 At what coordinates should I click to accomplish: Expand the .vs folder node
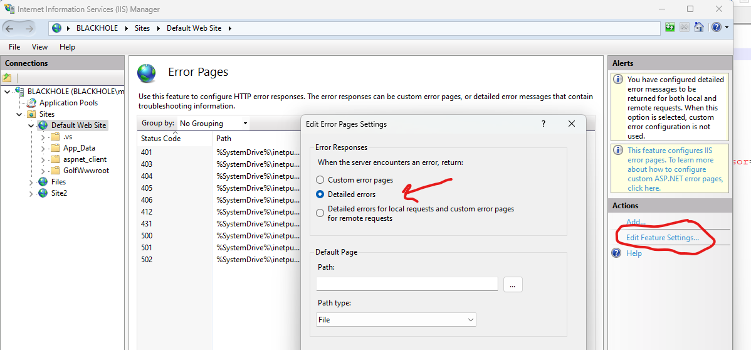coord(43,137)
